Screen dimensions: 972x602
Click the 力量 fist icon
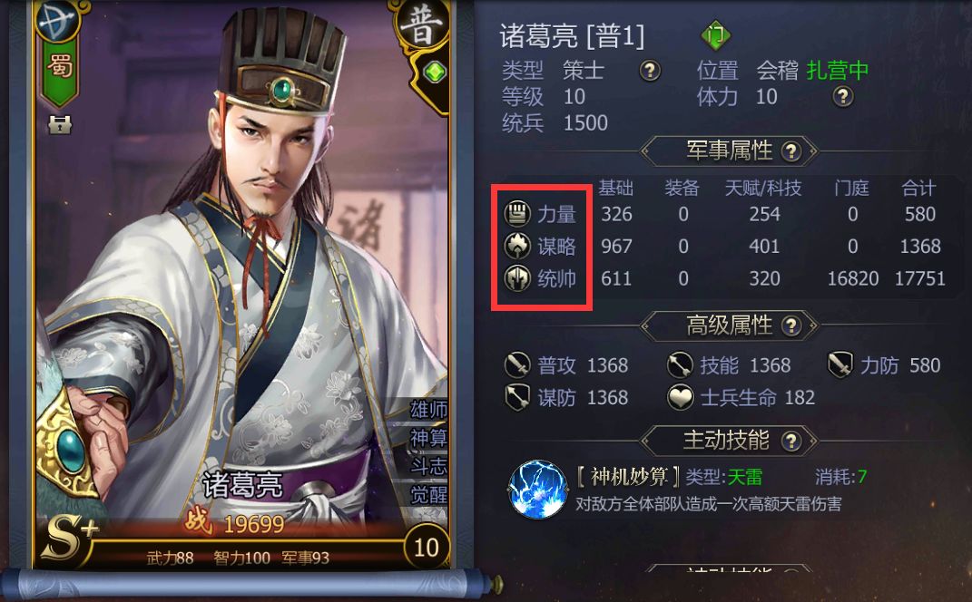click(516, 214)
